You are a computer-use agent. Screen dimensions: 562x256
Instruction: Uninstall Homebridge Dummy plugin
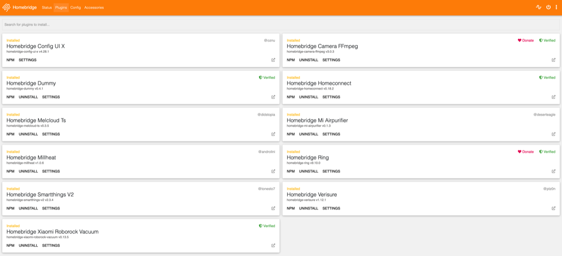tap(28, 97)
